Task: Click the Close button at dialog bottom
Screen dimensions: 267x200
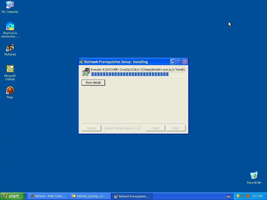Action: click(175, 128)
